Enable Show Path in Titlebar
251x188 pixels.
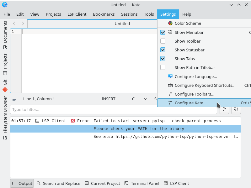click(163, 67)
